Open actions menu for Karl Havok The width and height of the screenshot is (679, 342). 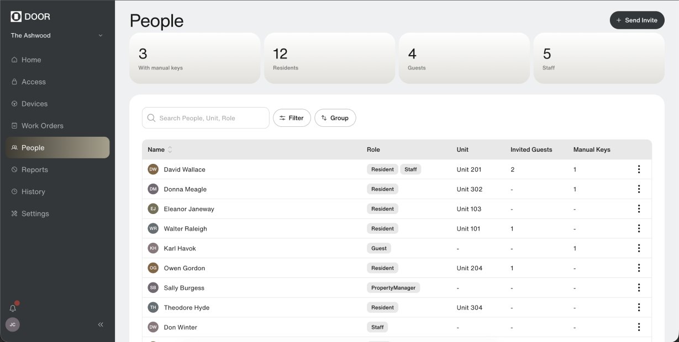click(639, 248)
